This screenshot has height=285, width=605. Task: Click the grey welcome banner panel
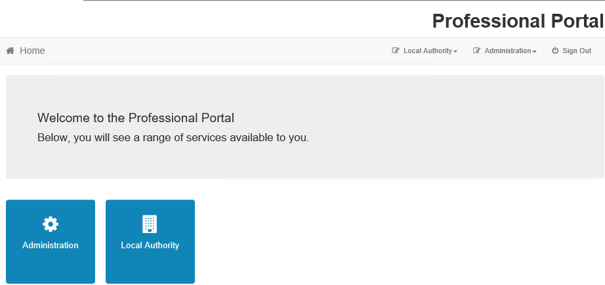click(x=305, y=127)
